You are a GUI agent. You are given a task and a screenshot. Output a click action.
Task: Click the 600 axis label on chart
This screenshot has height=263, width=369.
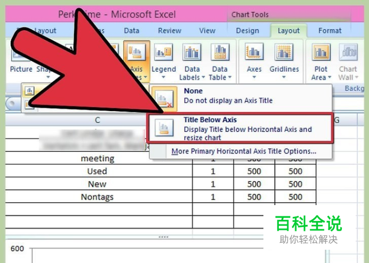coord(17,249)
